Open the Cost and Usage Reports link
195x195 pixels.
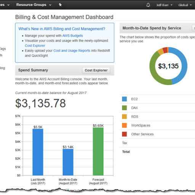coord(72,51)
